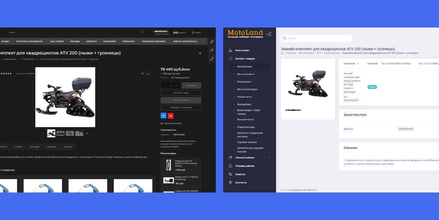Screen dimensions: 439x220
Task: Open the Как купить menu item
Action: [x=57, y=41]
